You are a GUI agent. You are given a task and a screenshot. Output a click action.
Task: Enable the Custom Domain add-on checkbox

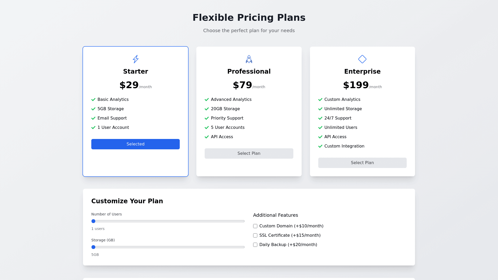[x=255, y=226]
